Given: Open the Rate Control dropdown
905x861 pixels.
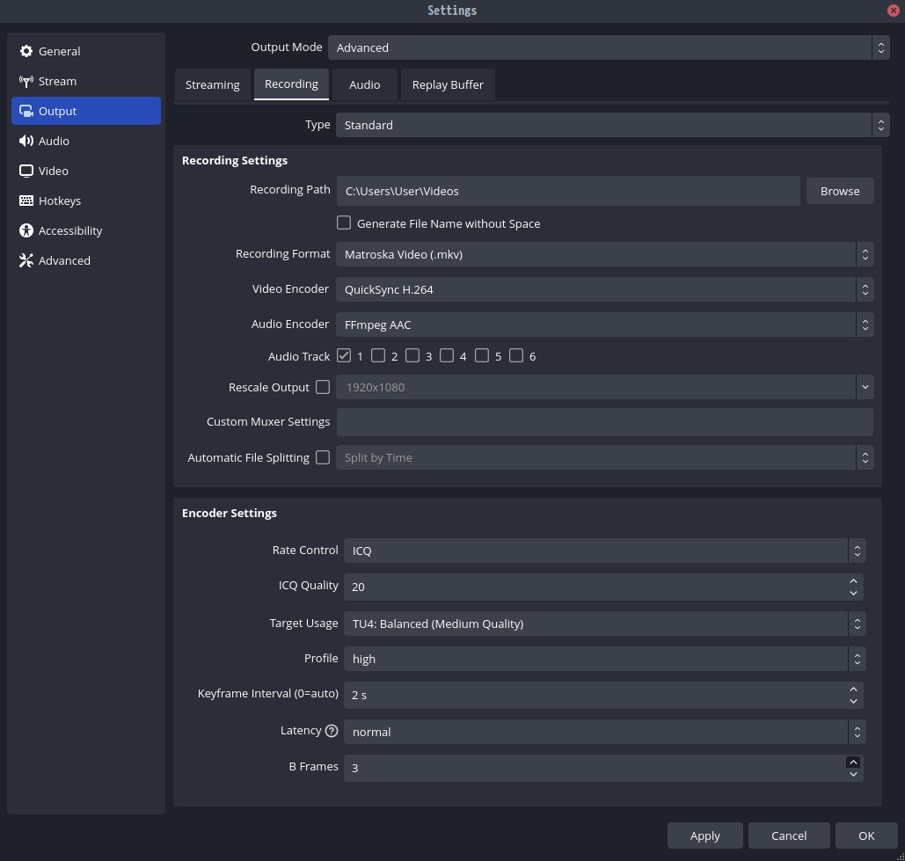Looking at the screenshot, I should [604, 551].
